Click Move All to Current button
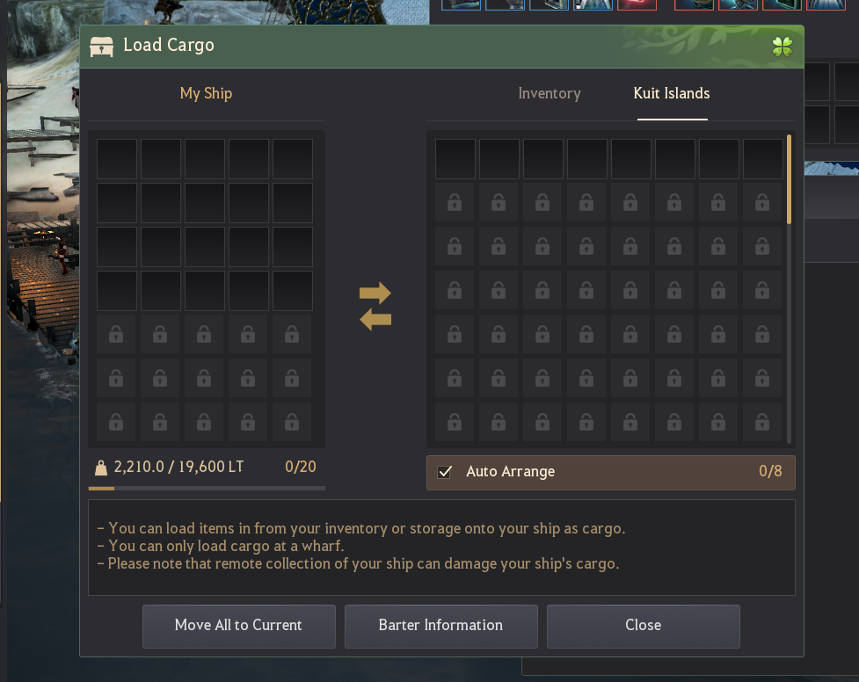Screen dimensions: 859x682 click(239, 626)
